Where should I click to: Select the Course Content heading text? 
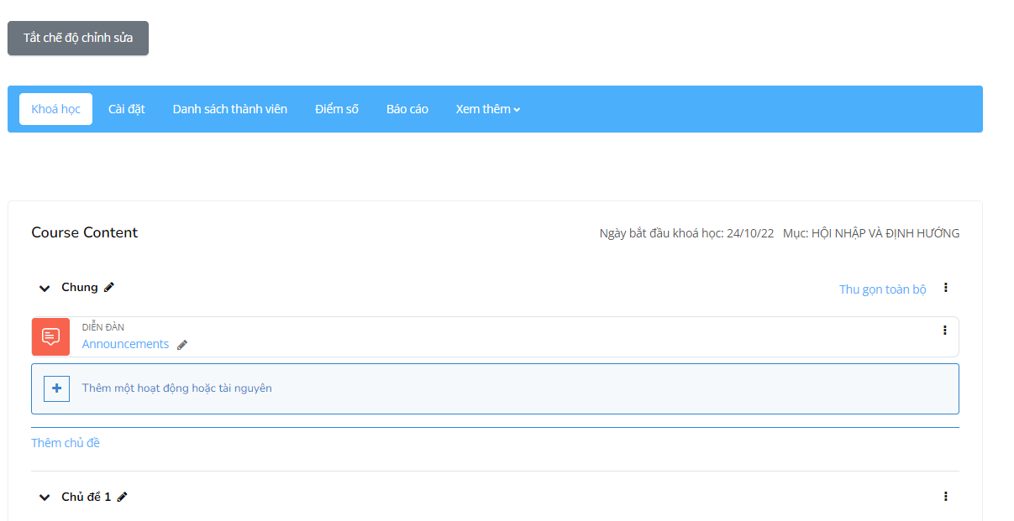point(85,232)
